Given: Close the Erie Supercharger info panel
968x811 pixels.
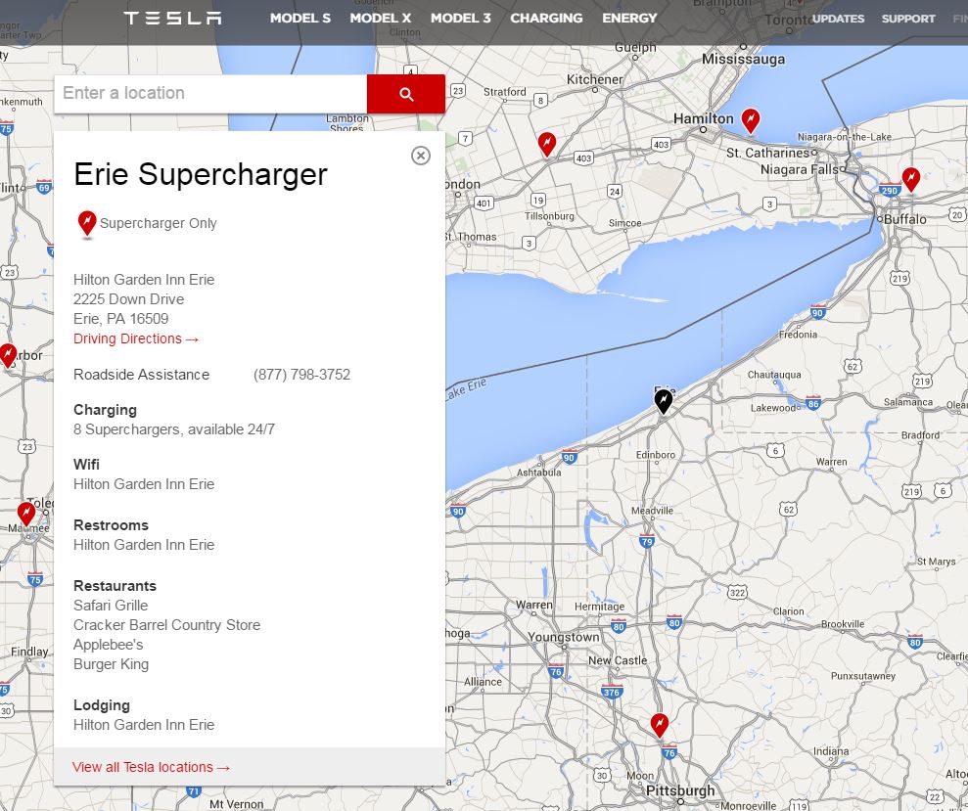Looking at the screenshot, I should 421,156.
